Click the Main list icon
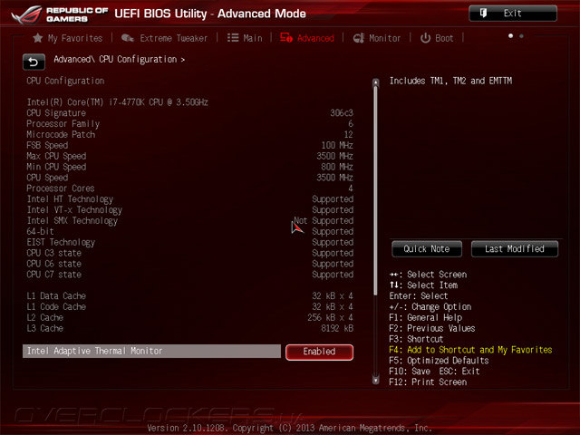This screenshot has width=580, height=435. coord(233,38)
